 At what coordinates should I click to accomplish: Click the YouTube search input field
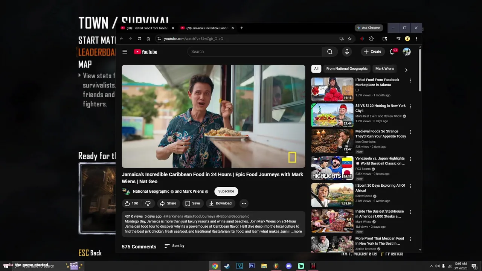pyautogui.click(x=255, y=52)
